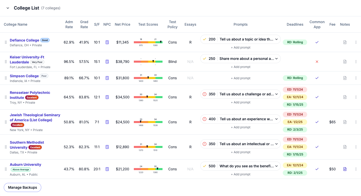Sort by Grad Rate column header
This screenshot has height=196, width=361.
(84, 24)
